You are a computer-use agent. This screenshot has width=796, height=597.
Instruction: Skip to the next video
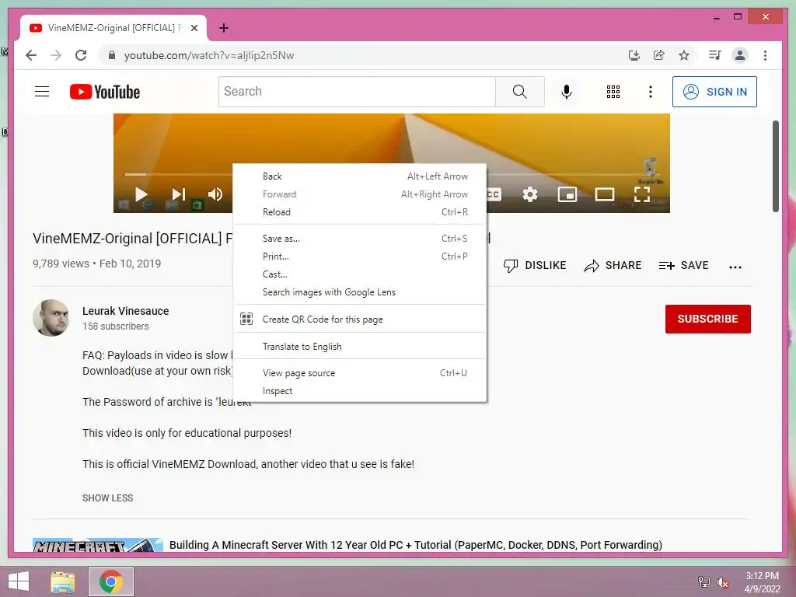(x=178, y=194)
